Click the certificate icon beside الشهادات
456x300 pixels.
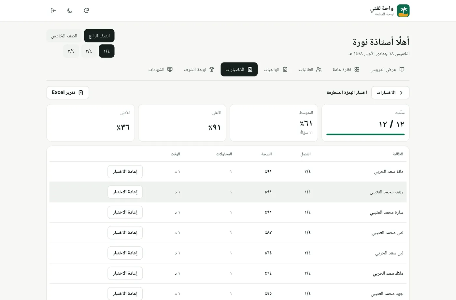click(170, 69)
